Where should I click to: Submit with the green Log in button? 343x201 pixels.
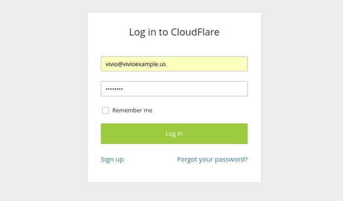174,134
